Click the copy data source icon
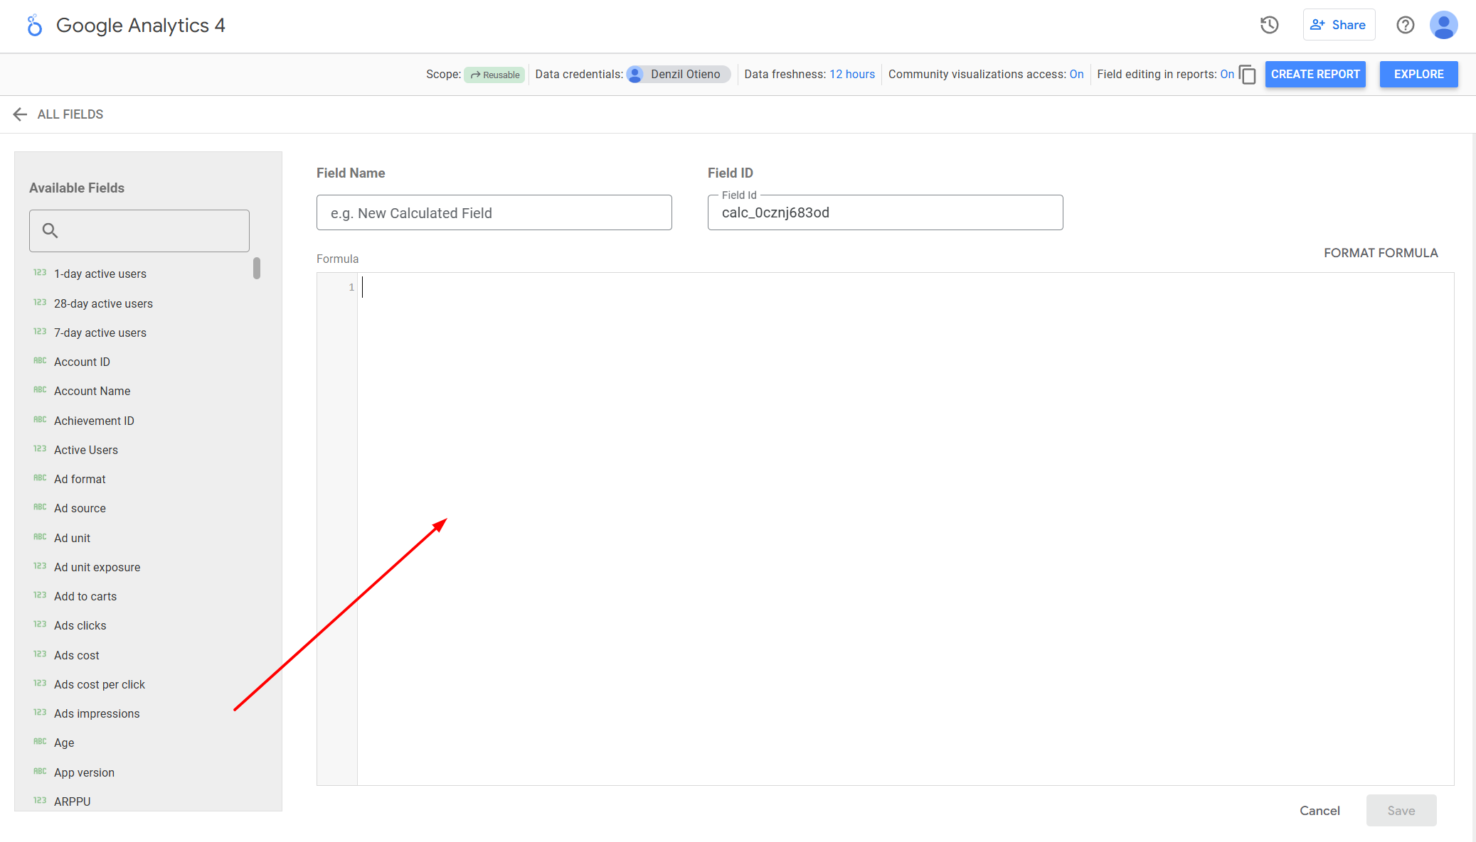This screenshot has height=842, width=1476. pos(1248,75)
